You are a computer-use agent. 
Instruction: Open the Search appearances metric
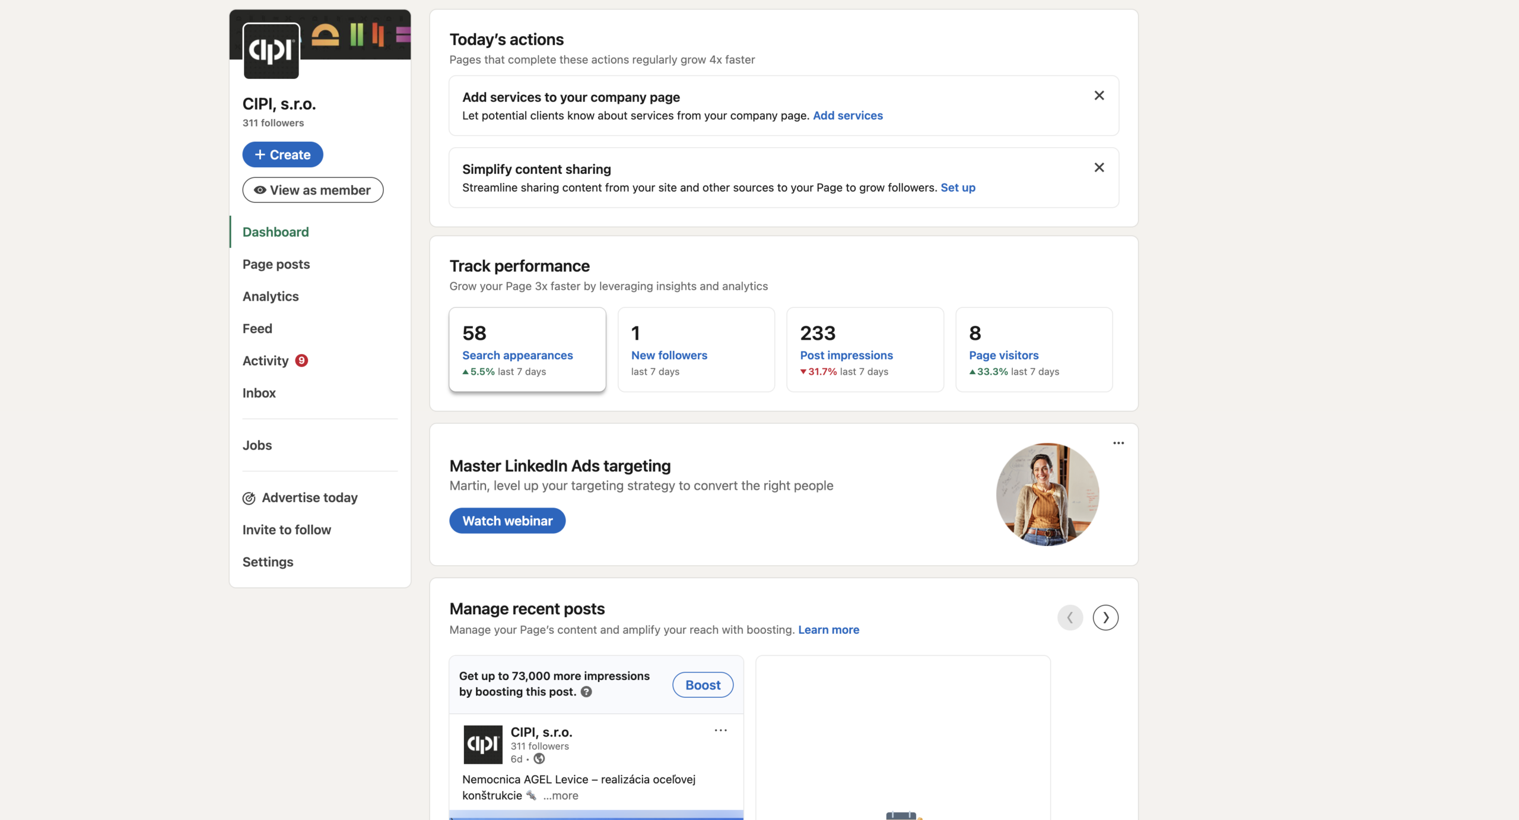tap(527, 349)
